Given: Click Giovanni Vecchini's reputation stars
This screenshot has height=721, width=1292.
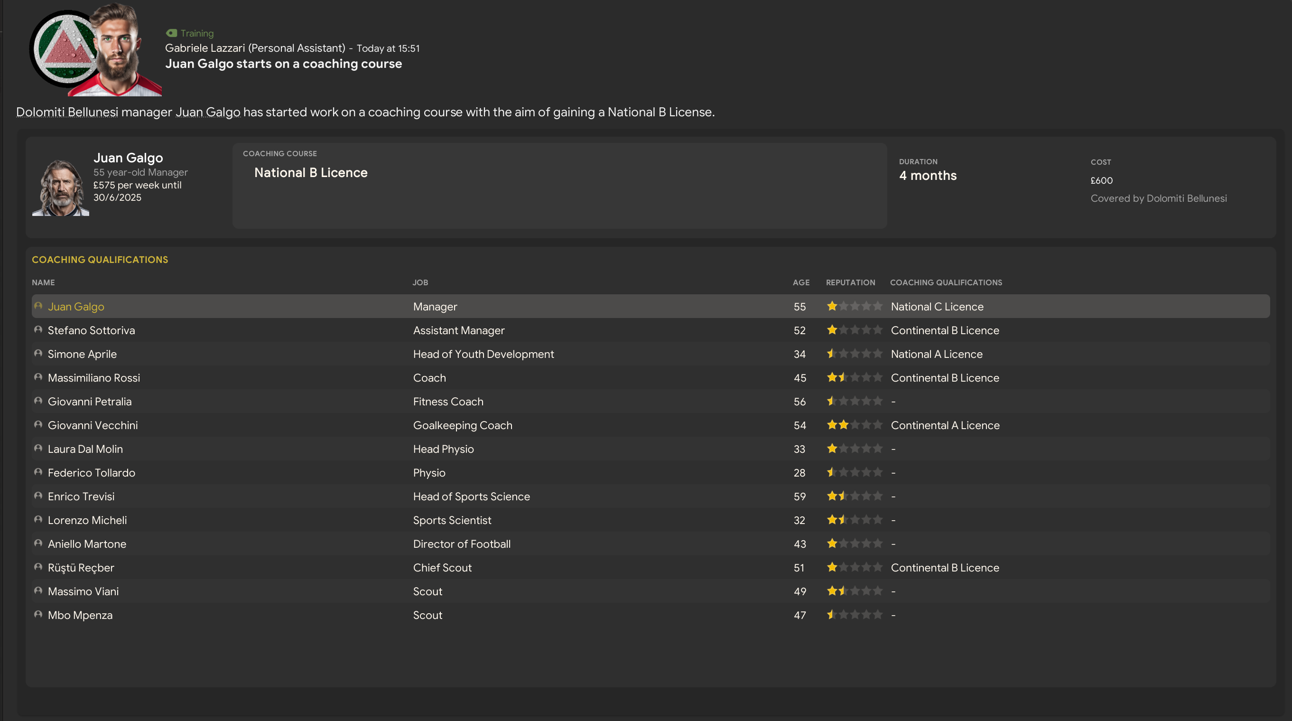Looking at the screenshot, I should coord(854,425).
